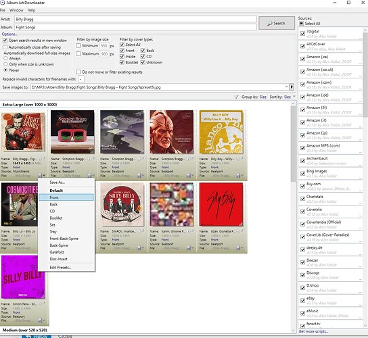Click the filter funnel icon next to Group by
368x338 pixels.
pos(236,97)
